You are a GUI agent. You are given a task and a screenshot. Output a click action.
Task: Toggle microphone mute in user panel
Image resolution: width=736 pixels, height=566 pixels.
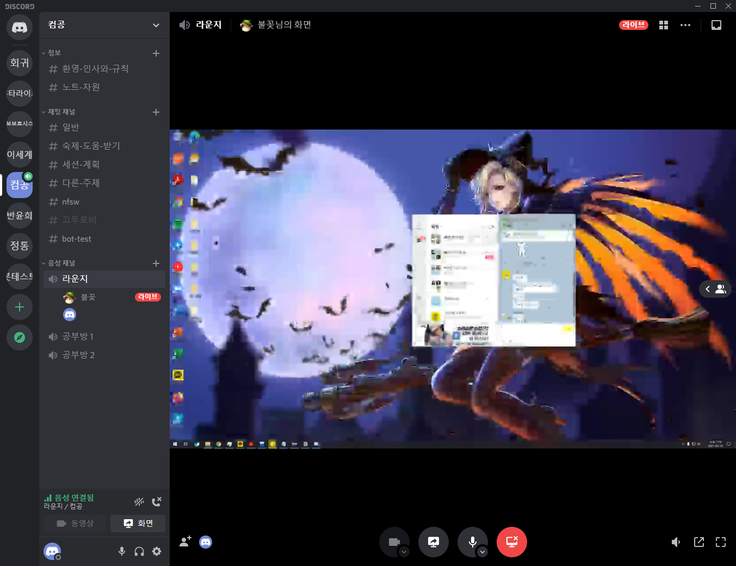pos(122,552)
